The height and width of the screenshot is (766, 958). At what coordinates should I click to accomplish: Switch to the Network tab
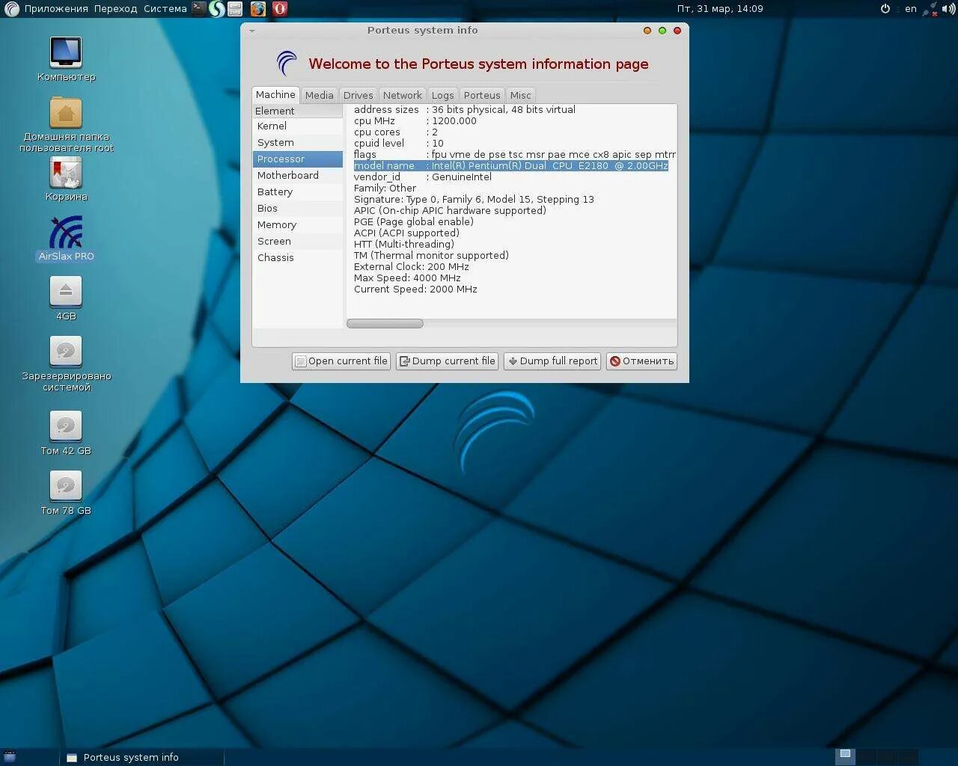[x=402, y=95]
